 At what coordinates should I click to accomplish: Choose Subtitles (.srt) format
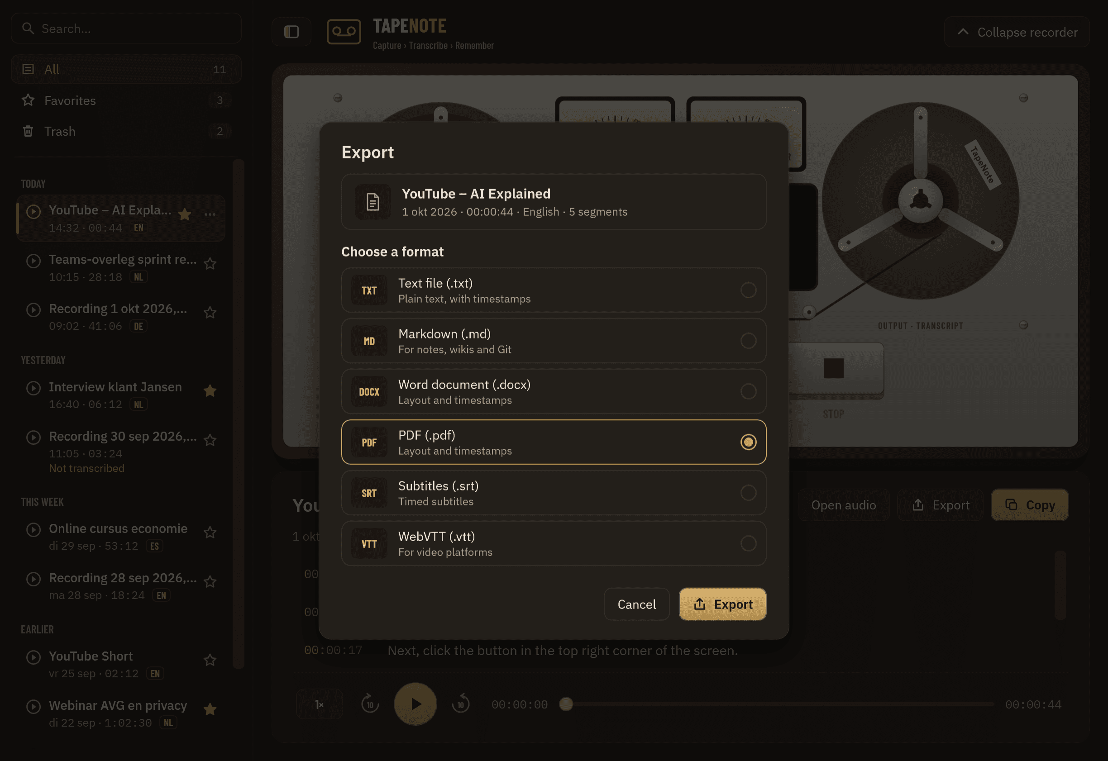554,493
